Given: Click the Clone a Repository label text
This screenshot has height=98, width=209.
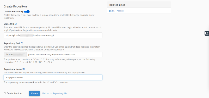Looking at the screenshot, I should point(14,12).
